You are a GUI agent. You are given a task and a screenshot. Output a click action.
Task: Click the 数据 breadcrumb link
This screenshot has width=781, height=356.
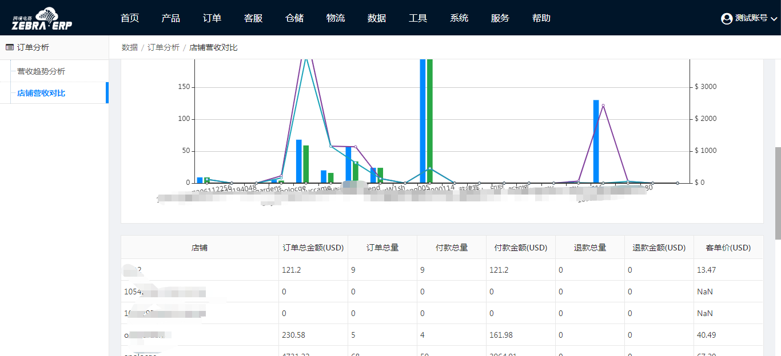(130, 47)
